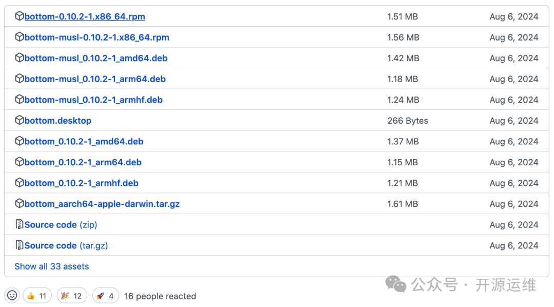Toggle the thumbs up reaction
The image size is (554, 307).
[37, 296]
